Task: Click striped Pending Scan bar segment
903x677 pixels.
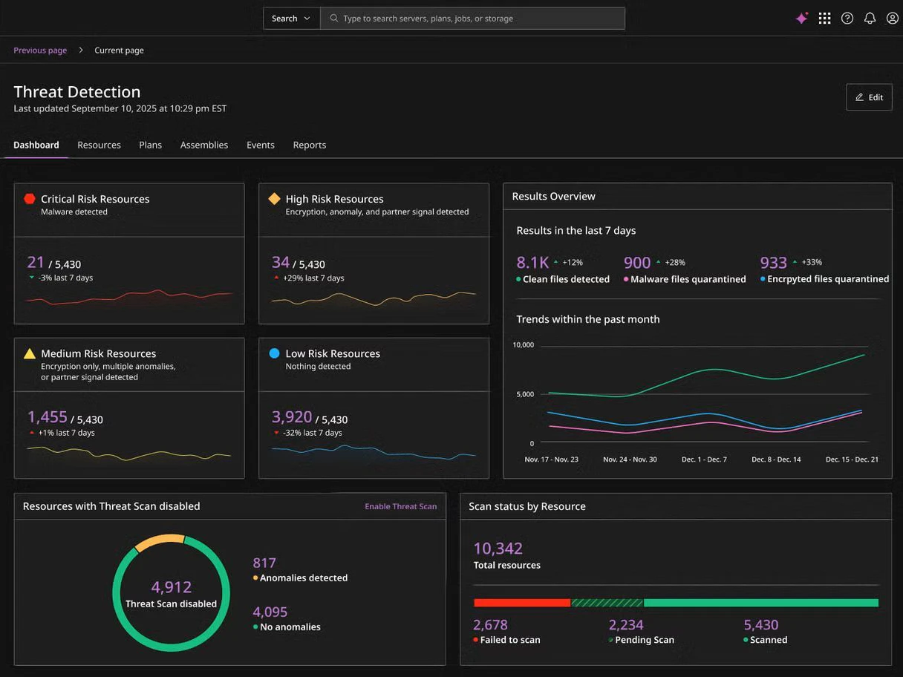Action: [607, 603]
